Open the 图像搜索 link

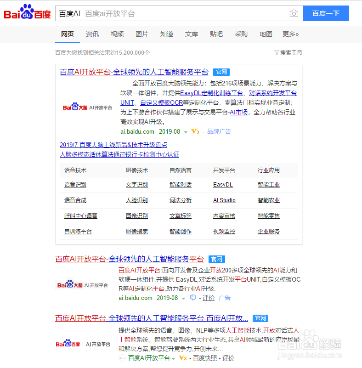click(x=137, y=232)
